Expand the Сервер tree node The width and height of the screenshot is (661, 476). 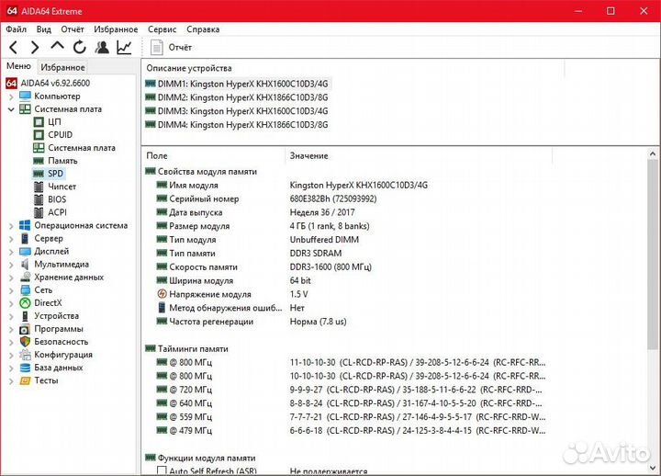pyautogui.click(x=11, y=239)
